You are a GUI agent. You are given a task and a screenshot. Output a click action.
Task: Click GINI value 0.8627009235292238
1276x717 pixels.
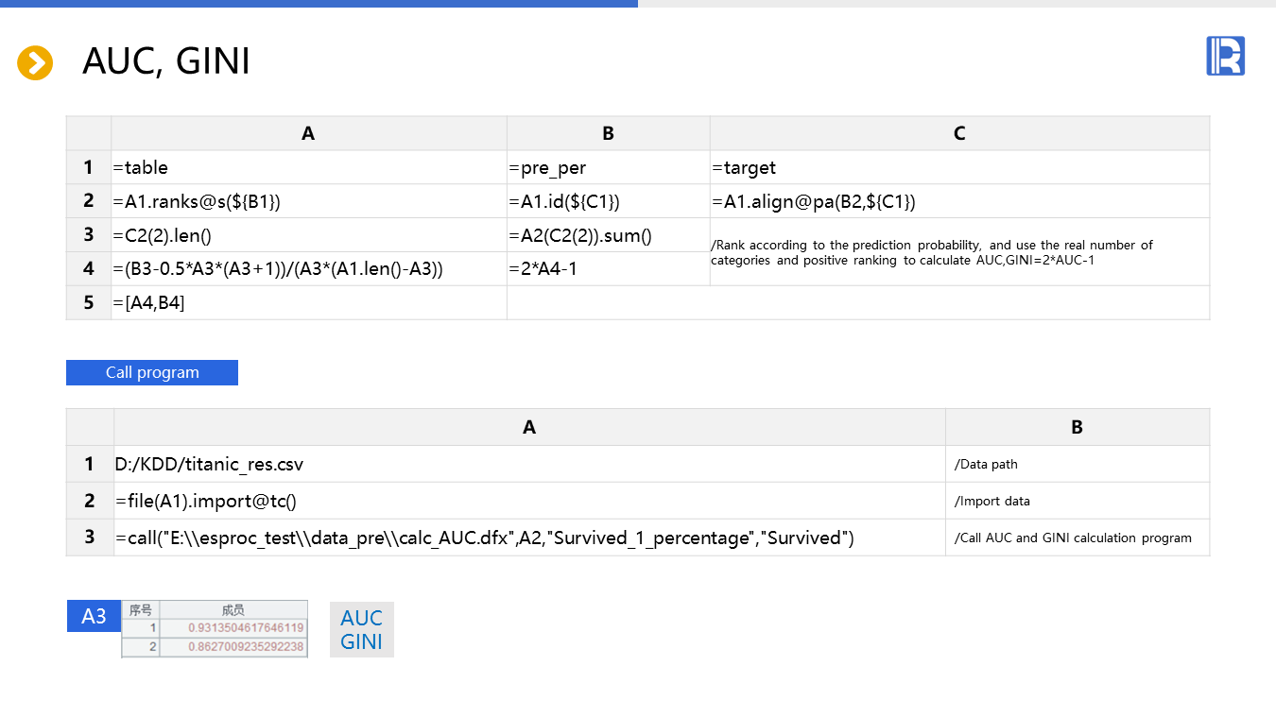coord(246,647)
